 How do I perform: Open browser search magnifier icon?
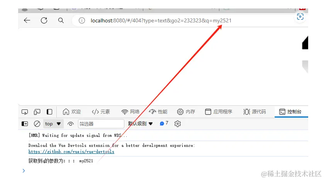point(61,20)
